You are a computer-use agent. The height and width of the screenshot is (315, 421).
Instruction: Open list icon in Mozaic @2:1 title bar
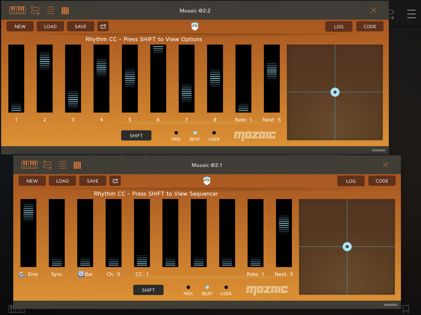click(62, 165)
